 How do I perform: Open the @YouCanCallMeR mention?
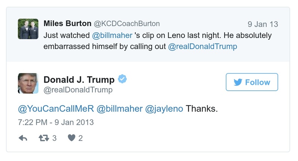click(x=56, y=109)
